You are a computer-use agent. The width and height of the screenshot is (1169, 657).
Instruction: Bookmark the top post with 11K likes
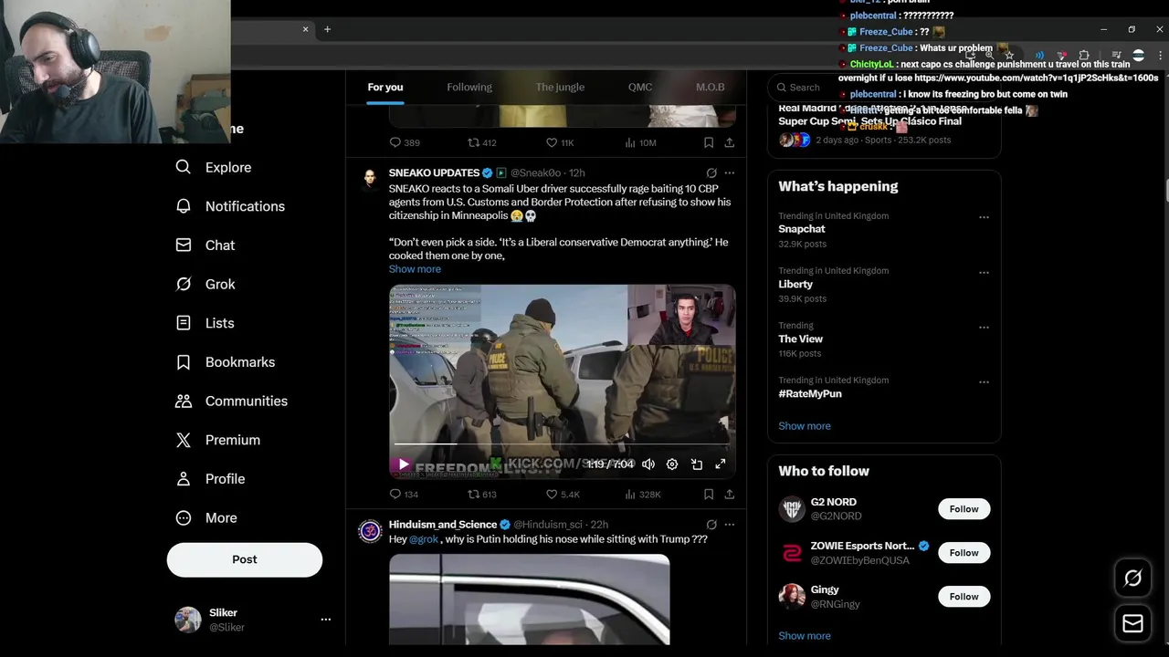[709, 142]
